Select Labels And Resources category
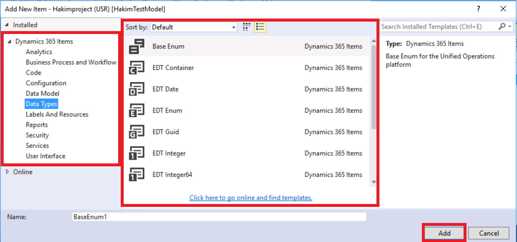The image size is (517, 242). (57, 114)
